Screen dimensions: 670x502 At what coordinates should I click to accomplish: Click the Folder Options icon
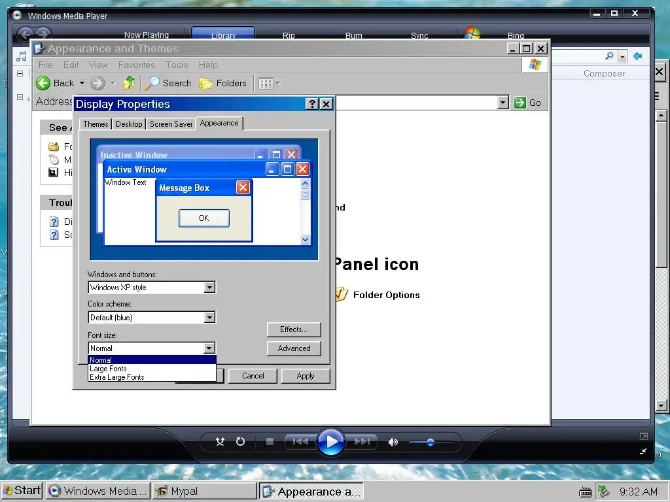[x=342, y=294]
